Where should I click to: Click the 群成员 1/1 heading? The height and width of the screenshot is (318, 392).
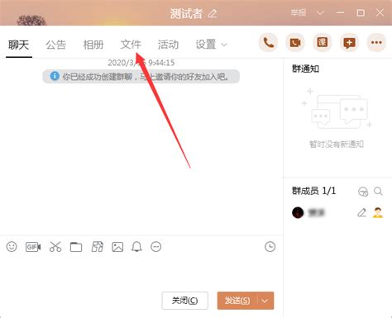(313, 191)
